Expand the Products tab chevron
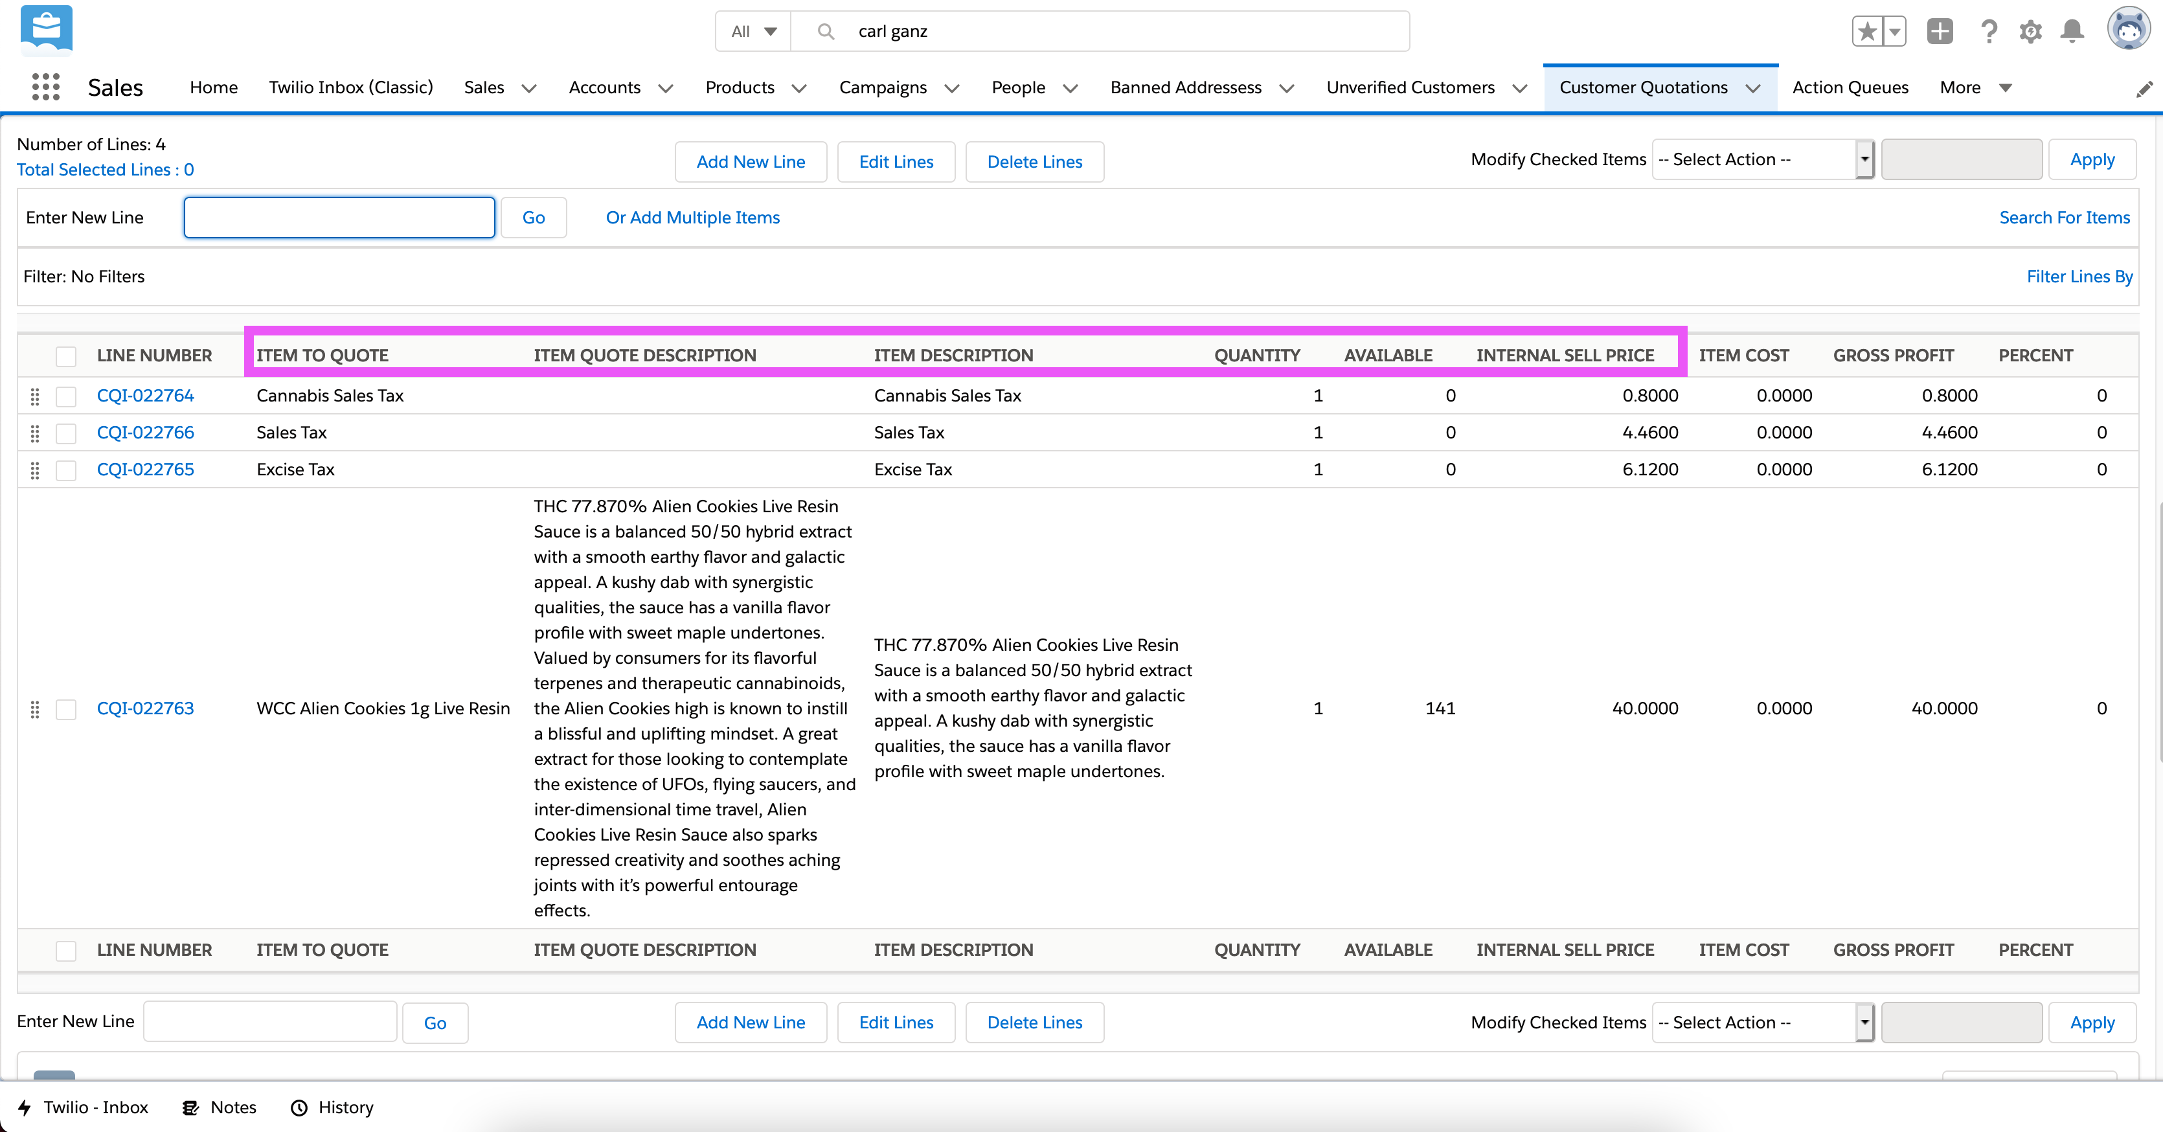This screenshot has height=1132, width=2163. coord(798,88)
